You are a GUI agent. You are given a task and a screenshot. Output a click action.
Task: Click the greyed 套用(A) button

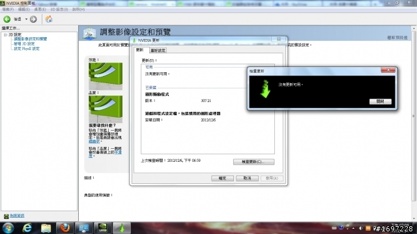(272, 178)
